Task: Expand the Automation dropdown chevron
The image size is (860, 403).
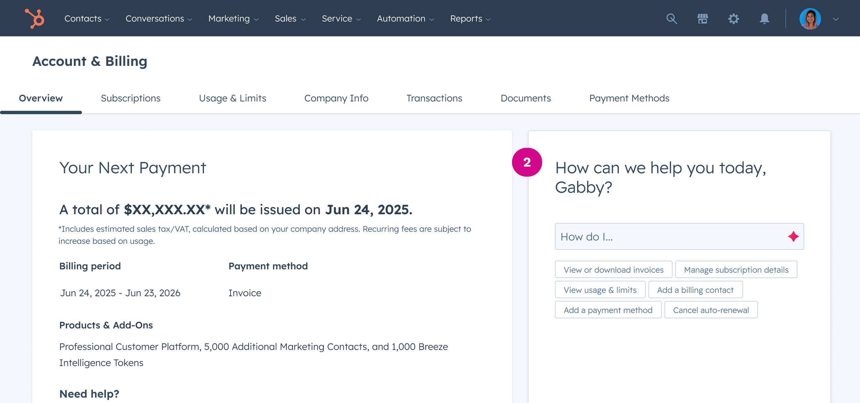Action: point(432,20)
